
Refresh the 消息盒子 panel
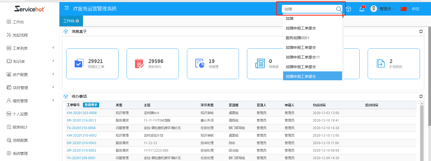click(421, 31)
